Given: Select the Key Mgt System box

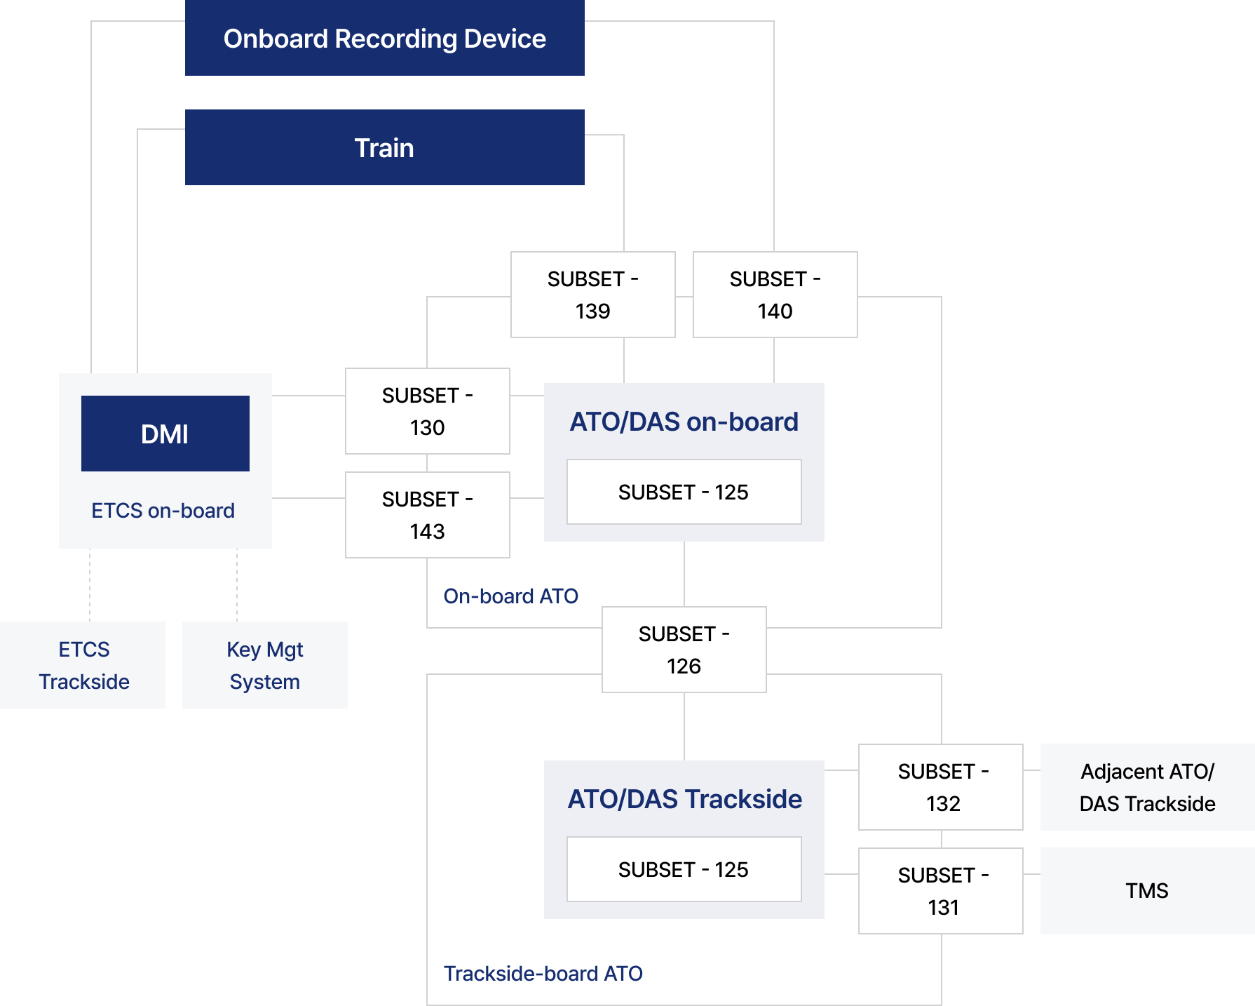Looking at the screenshot, I should (x=264, y=665).
